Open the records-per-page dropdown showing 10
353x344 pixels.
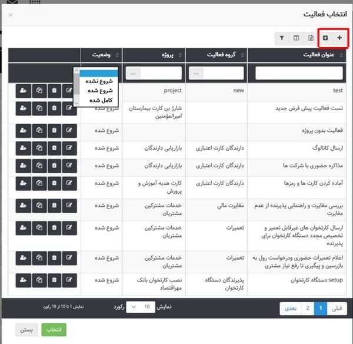[140, 307]
